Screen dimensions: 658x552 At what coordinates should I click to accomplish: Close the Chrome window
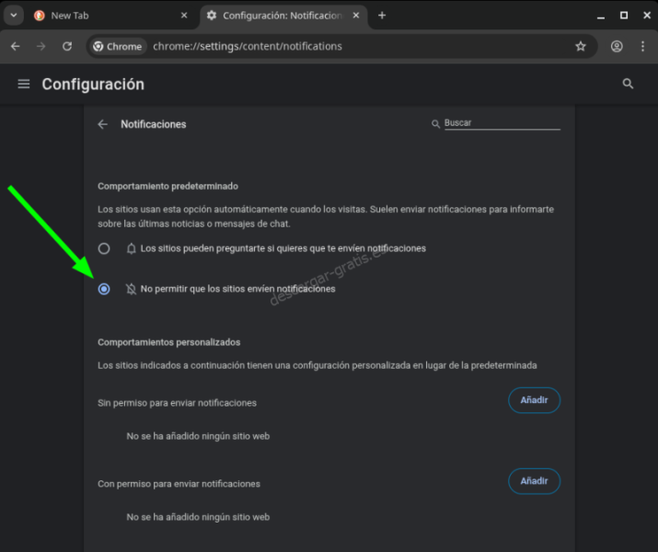[647, 16]
